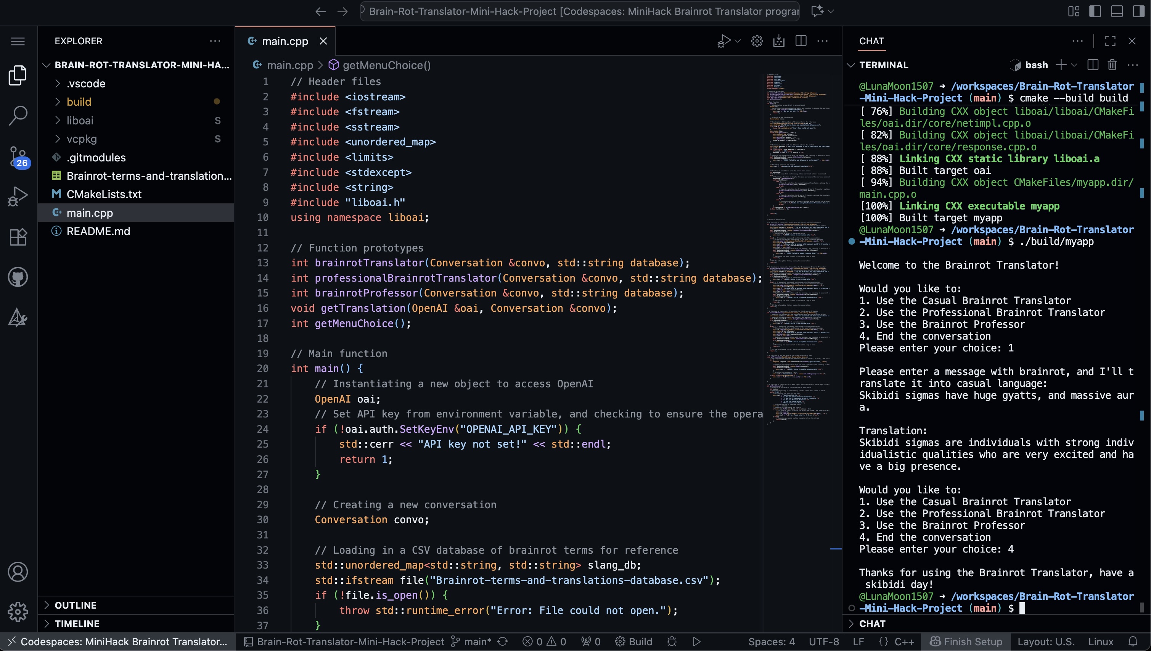Click the notifications bell in status bar
The image size is (1151, 651).
1133,641
